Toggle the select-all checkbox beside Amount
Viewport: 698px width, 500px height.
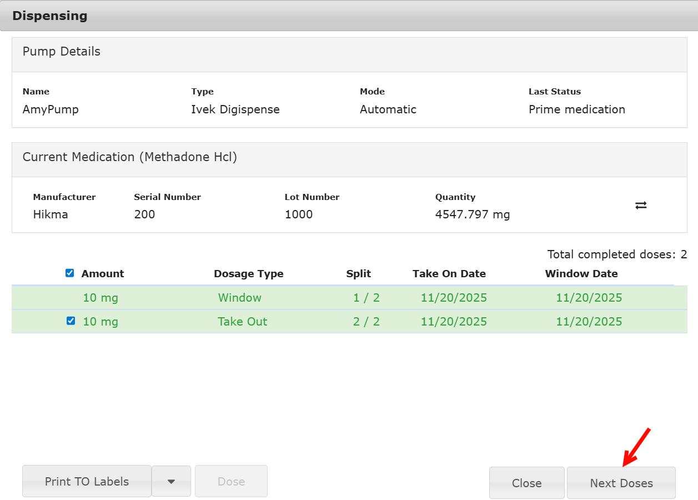[70, 273]
